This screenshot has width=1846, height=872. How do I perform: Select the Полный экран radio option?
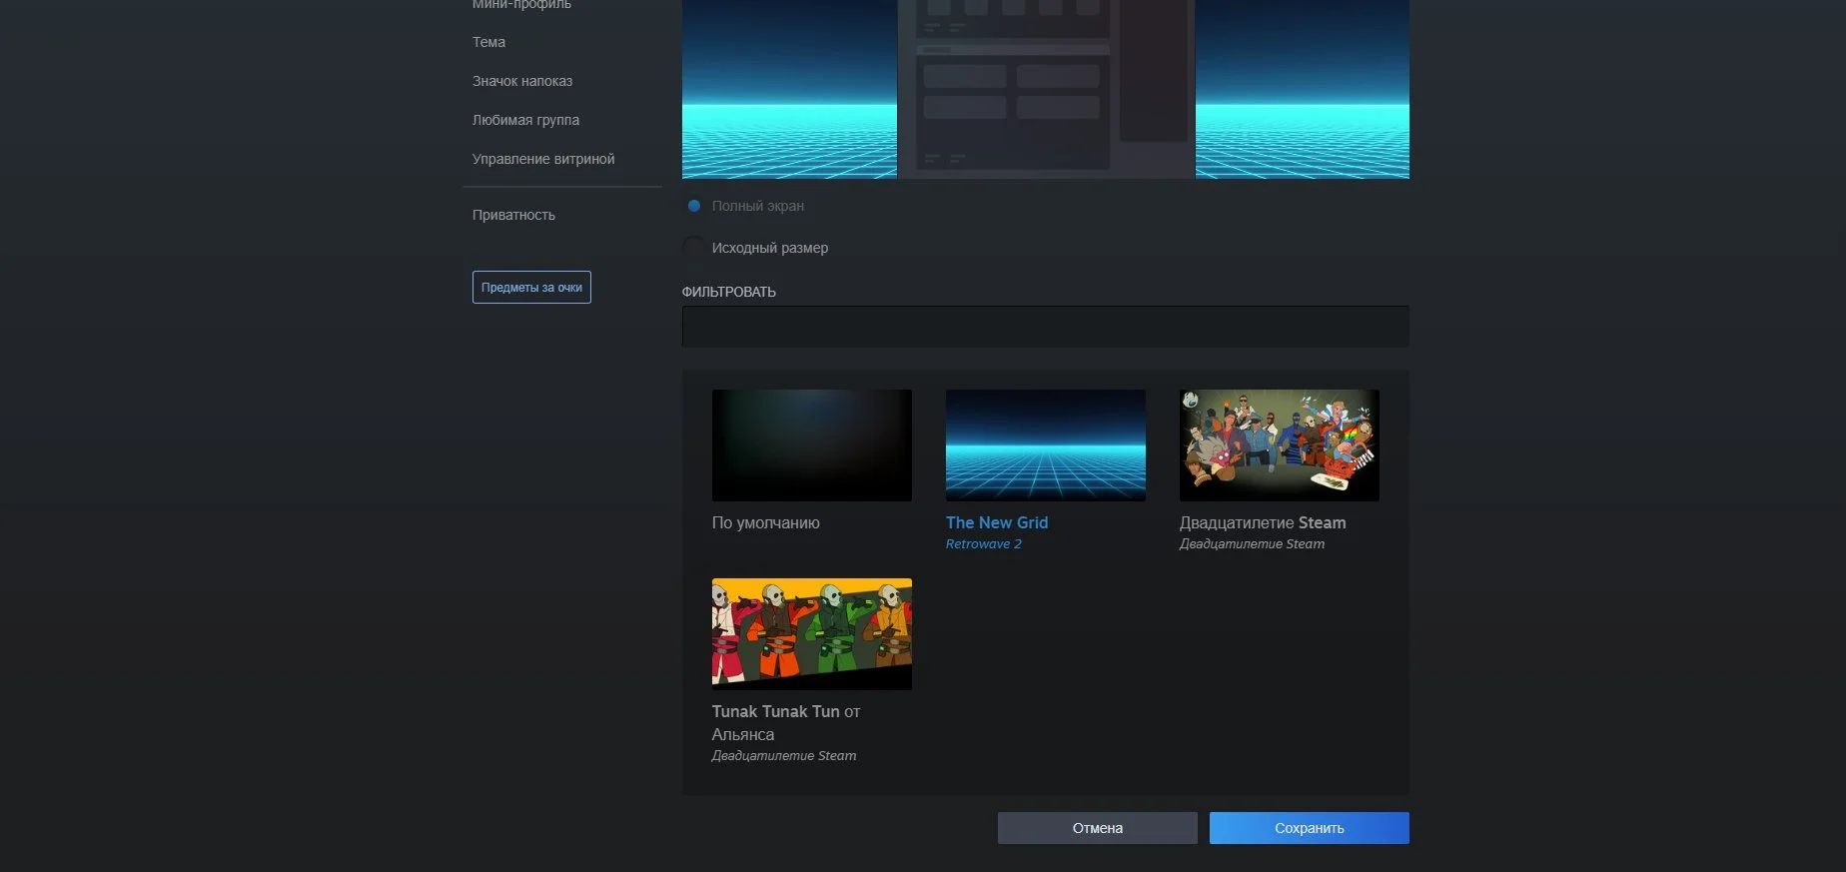(x=694, y=206)
